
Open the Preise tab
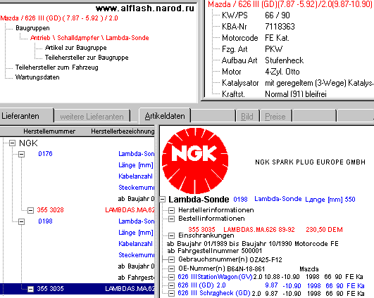(x=275, y=117)
